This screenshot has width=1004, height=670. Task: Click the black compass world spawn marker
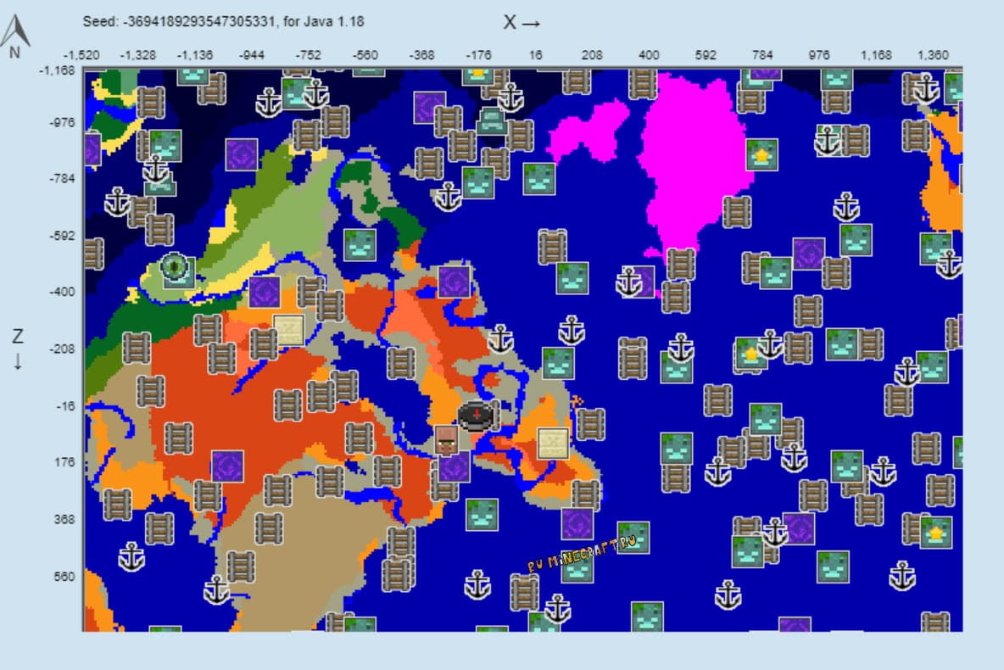coord(476,416)
